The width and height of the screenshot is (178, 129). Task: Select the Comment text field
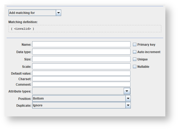tap(81, 84)
